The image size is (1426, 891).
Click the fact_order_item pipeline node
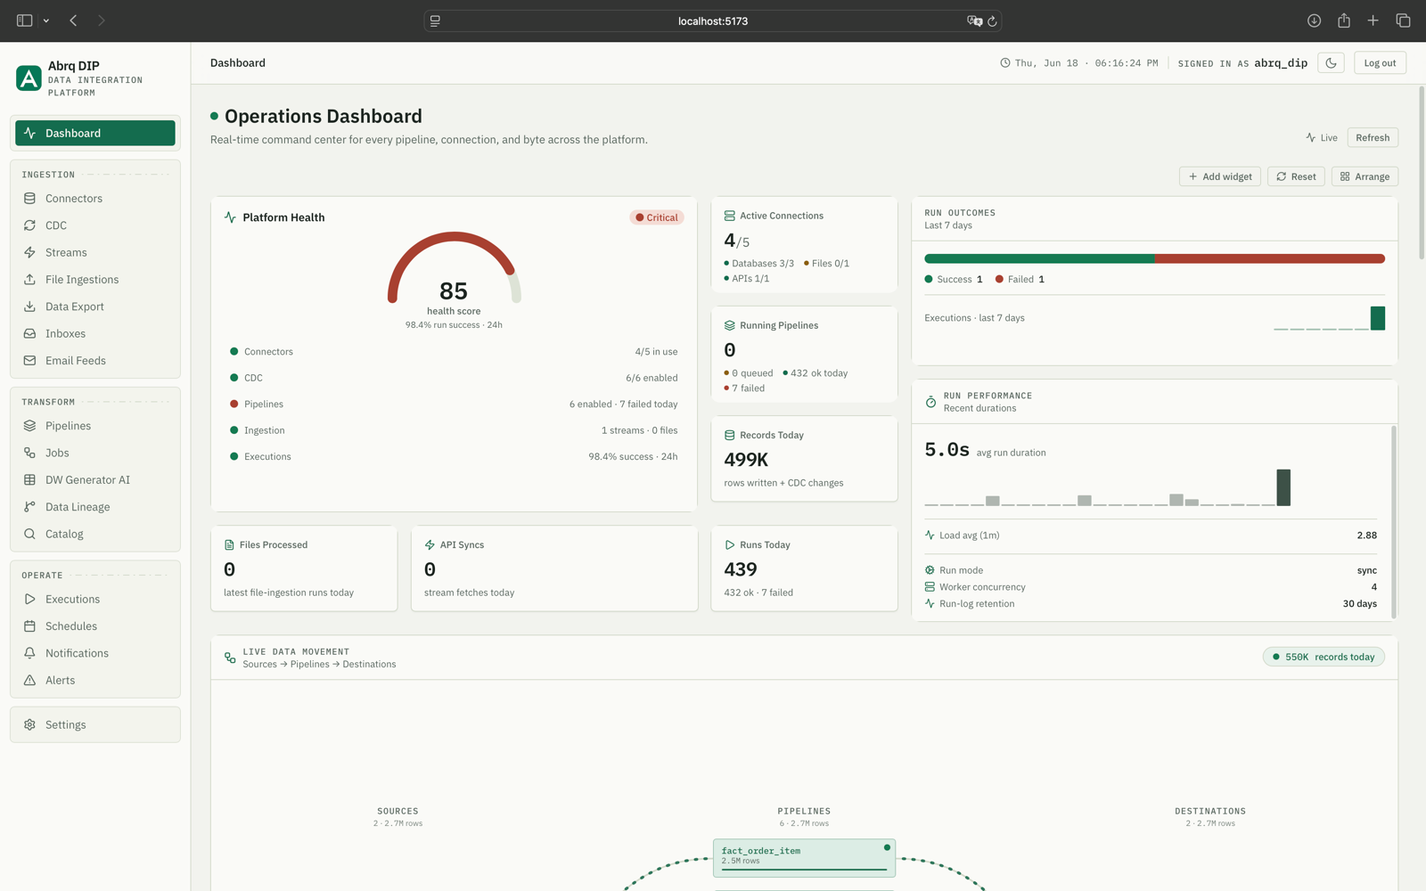(804, 857)
